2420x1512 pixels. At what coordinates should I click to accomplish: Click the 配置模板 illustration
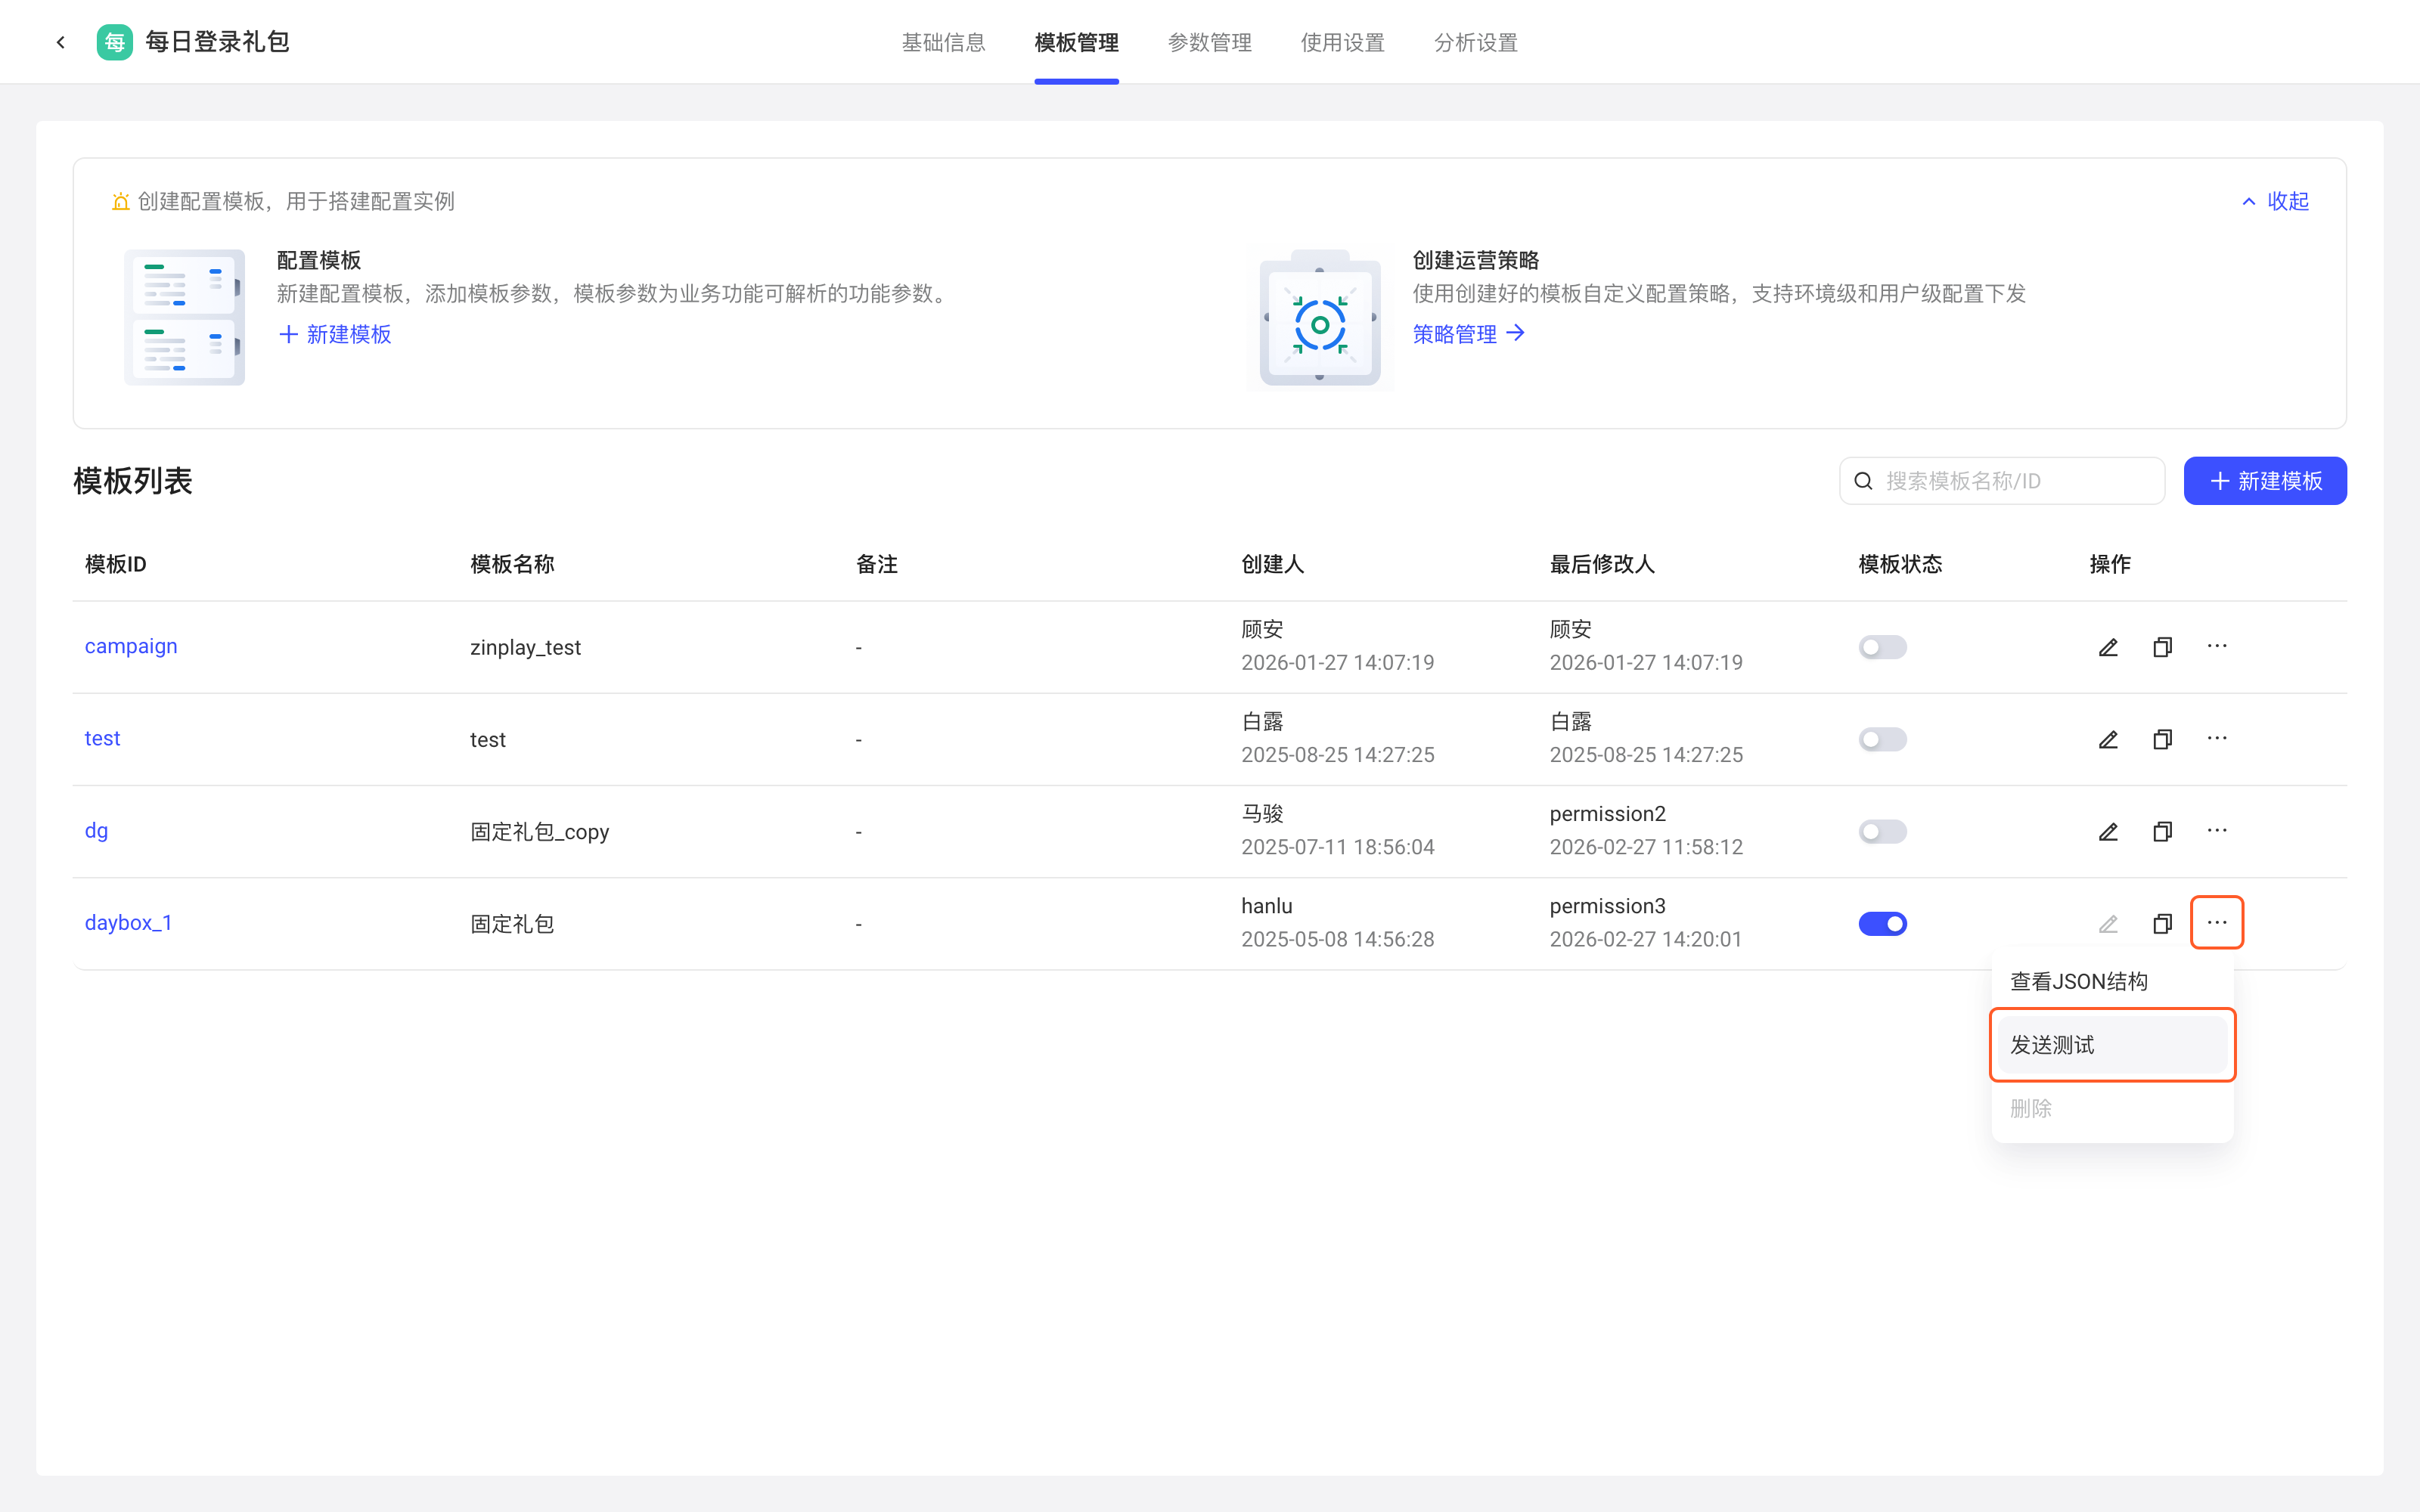(x=184, y=317)
